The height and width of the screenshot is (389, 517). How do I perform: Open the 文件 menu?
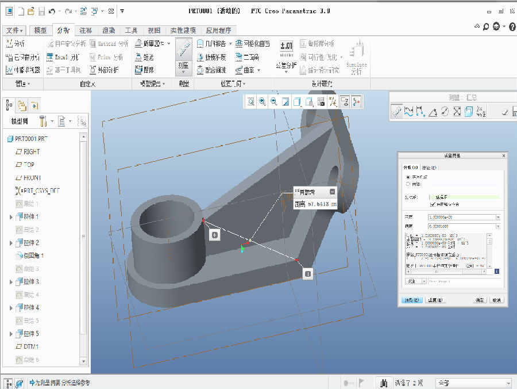tap(14, 30)
